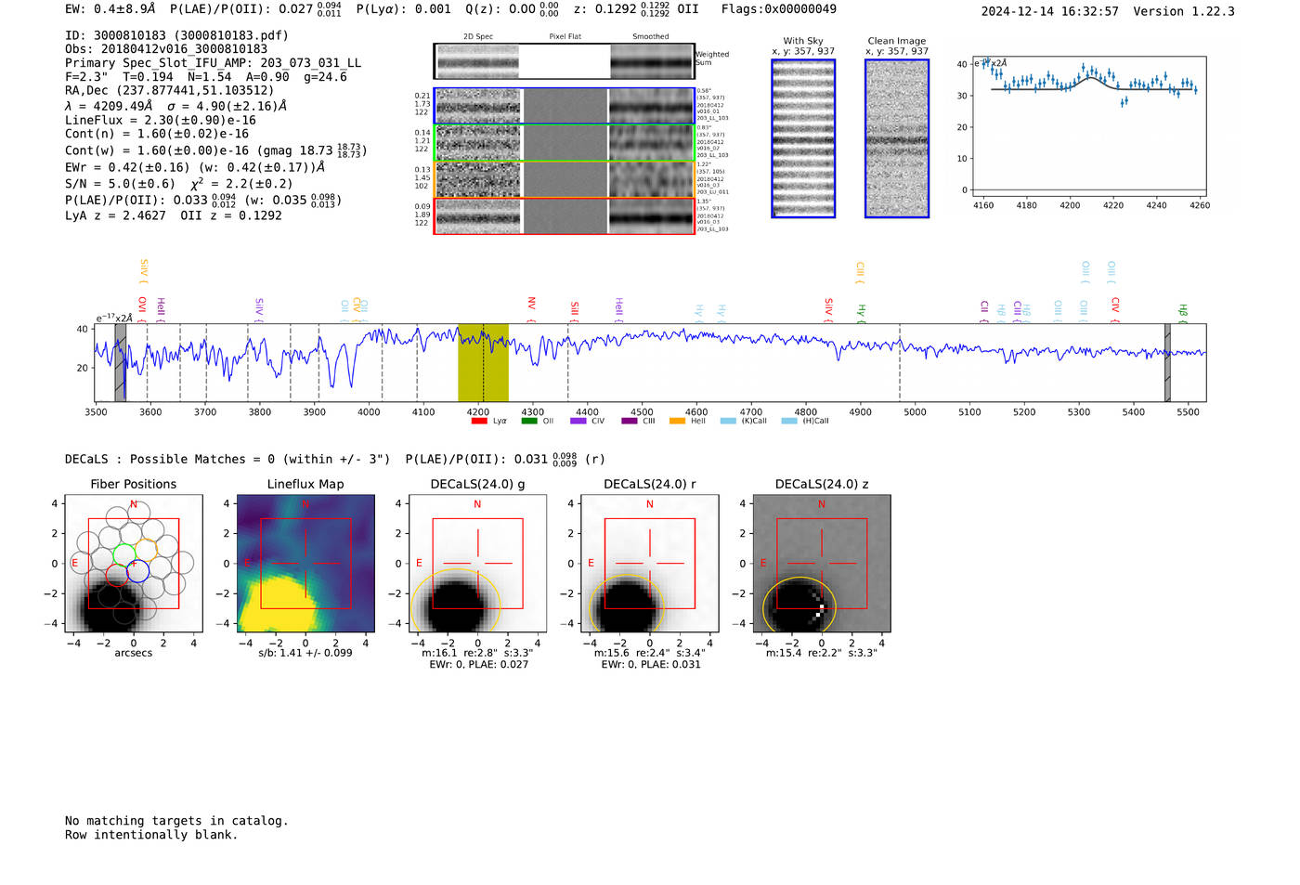Screen dimensions: 1300x885
Task: Open the Lineflux Map image
Action: (305, 564)
